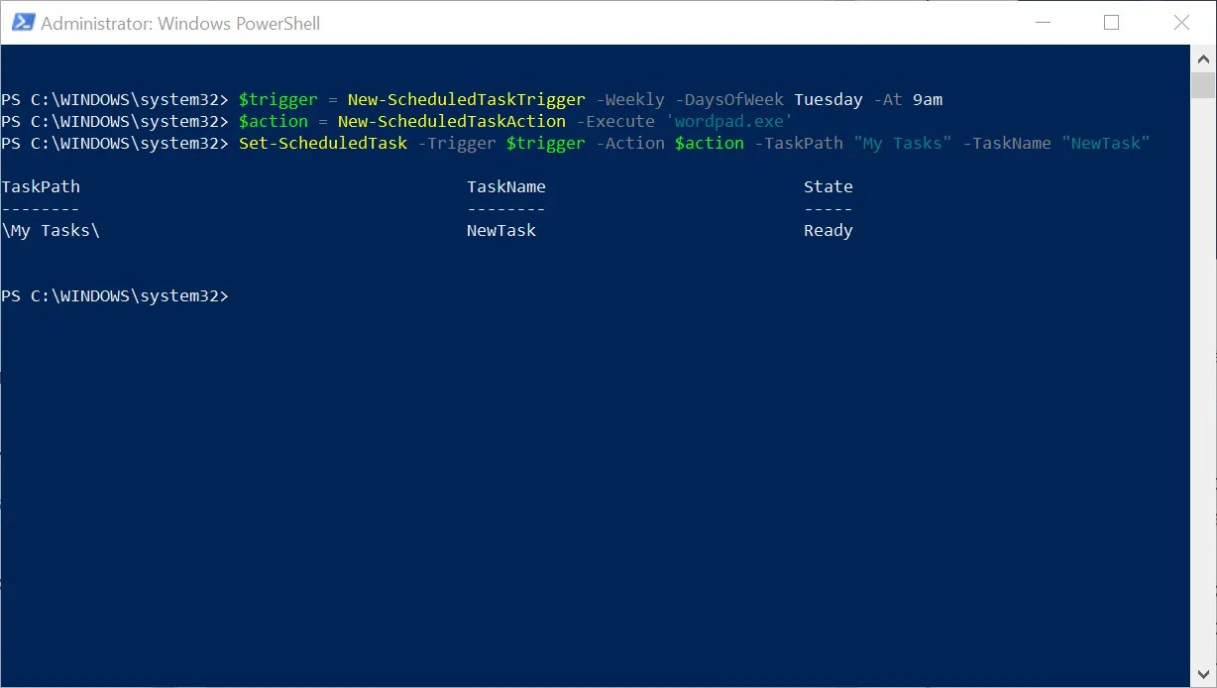Click the $trigger variable in the first command

coord(277,99)
